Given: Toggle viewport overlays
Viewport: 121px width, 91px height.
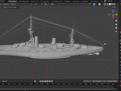Looking at the screenshot, I should click(100, 4).
